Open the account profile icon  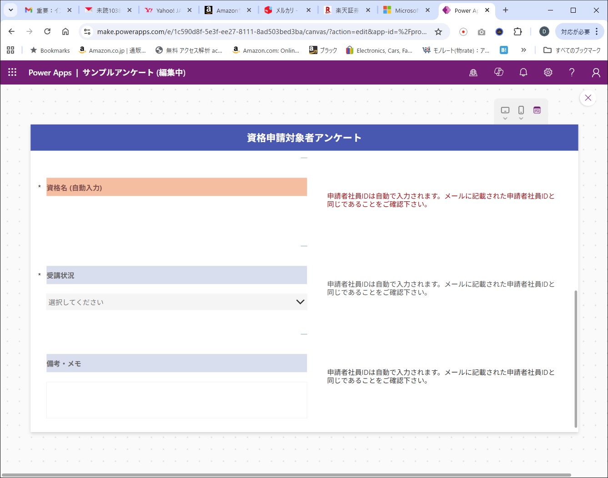click(x=596, y=72)
